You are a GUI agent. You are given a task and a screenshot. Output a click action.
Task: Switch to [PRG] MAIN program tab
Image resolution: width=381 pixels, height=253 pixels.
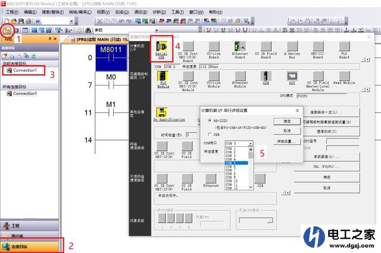point(99,39)
